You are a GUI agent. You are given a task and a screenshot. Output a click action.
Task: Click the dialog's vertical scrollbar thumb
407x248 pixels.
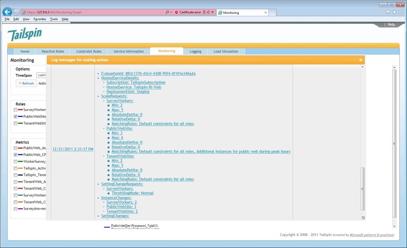[362, 189]
